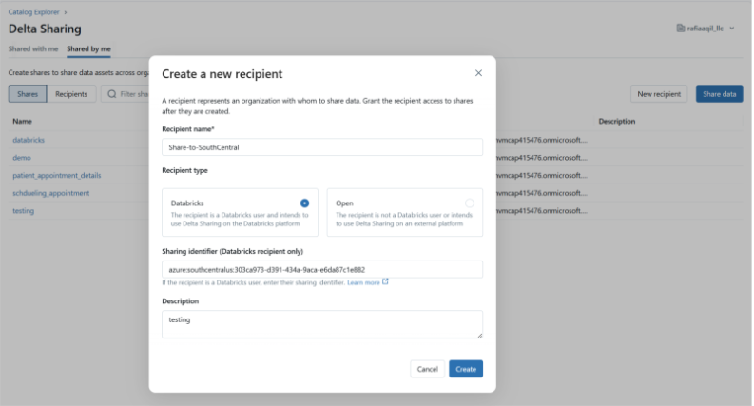Click the resize grip on Description box
This screenshot has height=406, width=754.
point(479,335)
